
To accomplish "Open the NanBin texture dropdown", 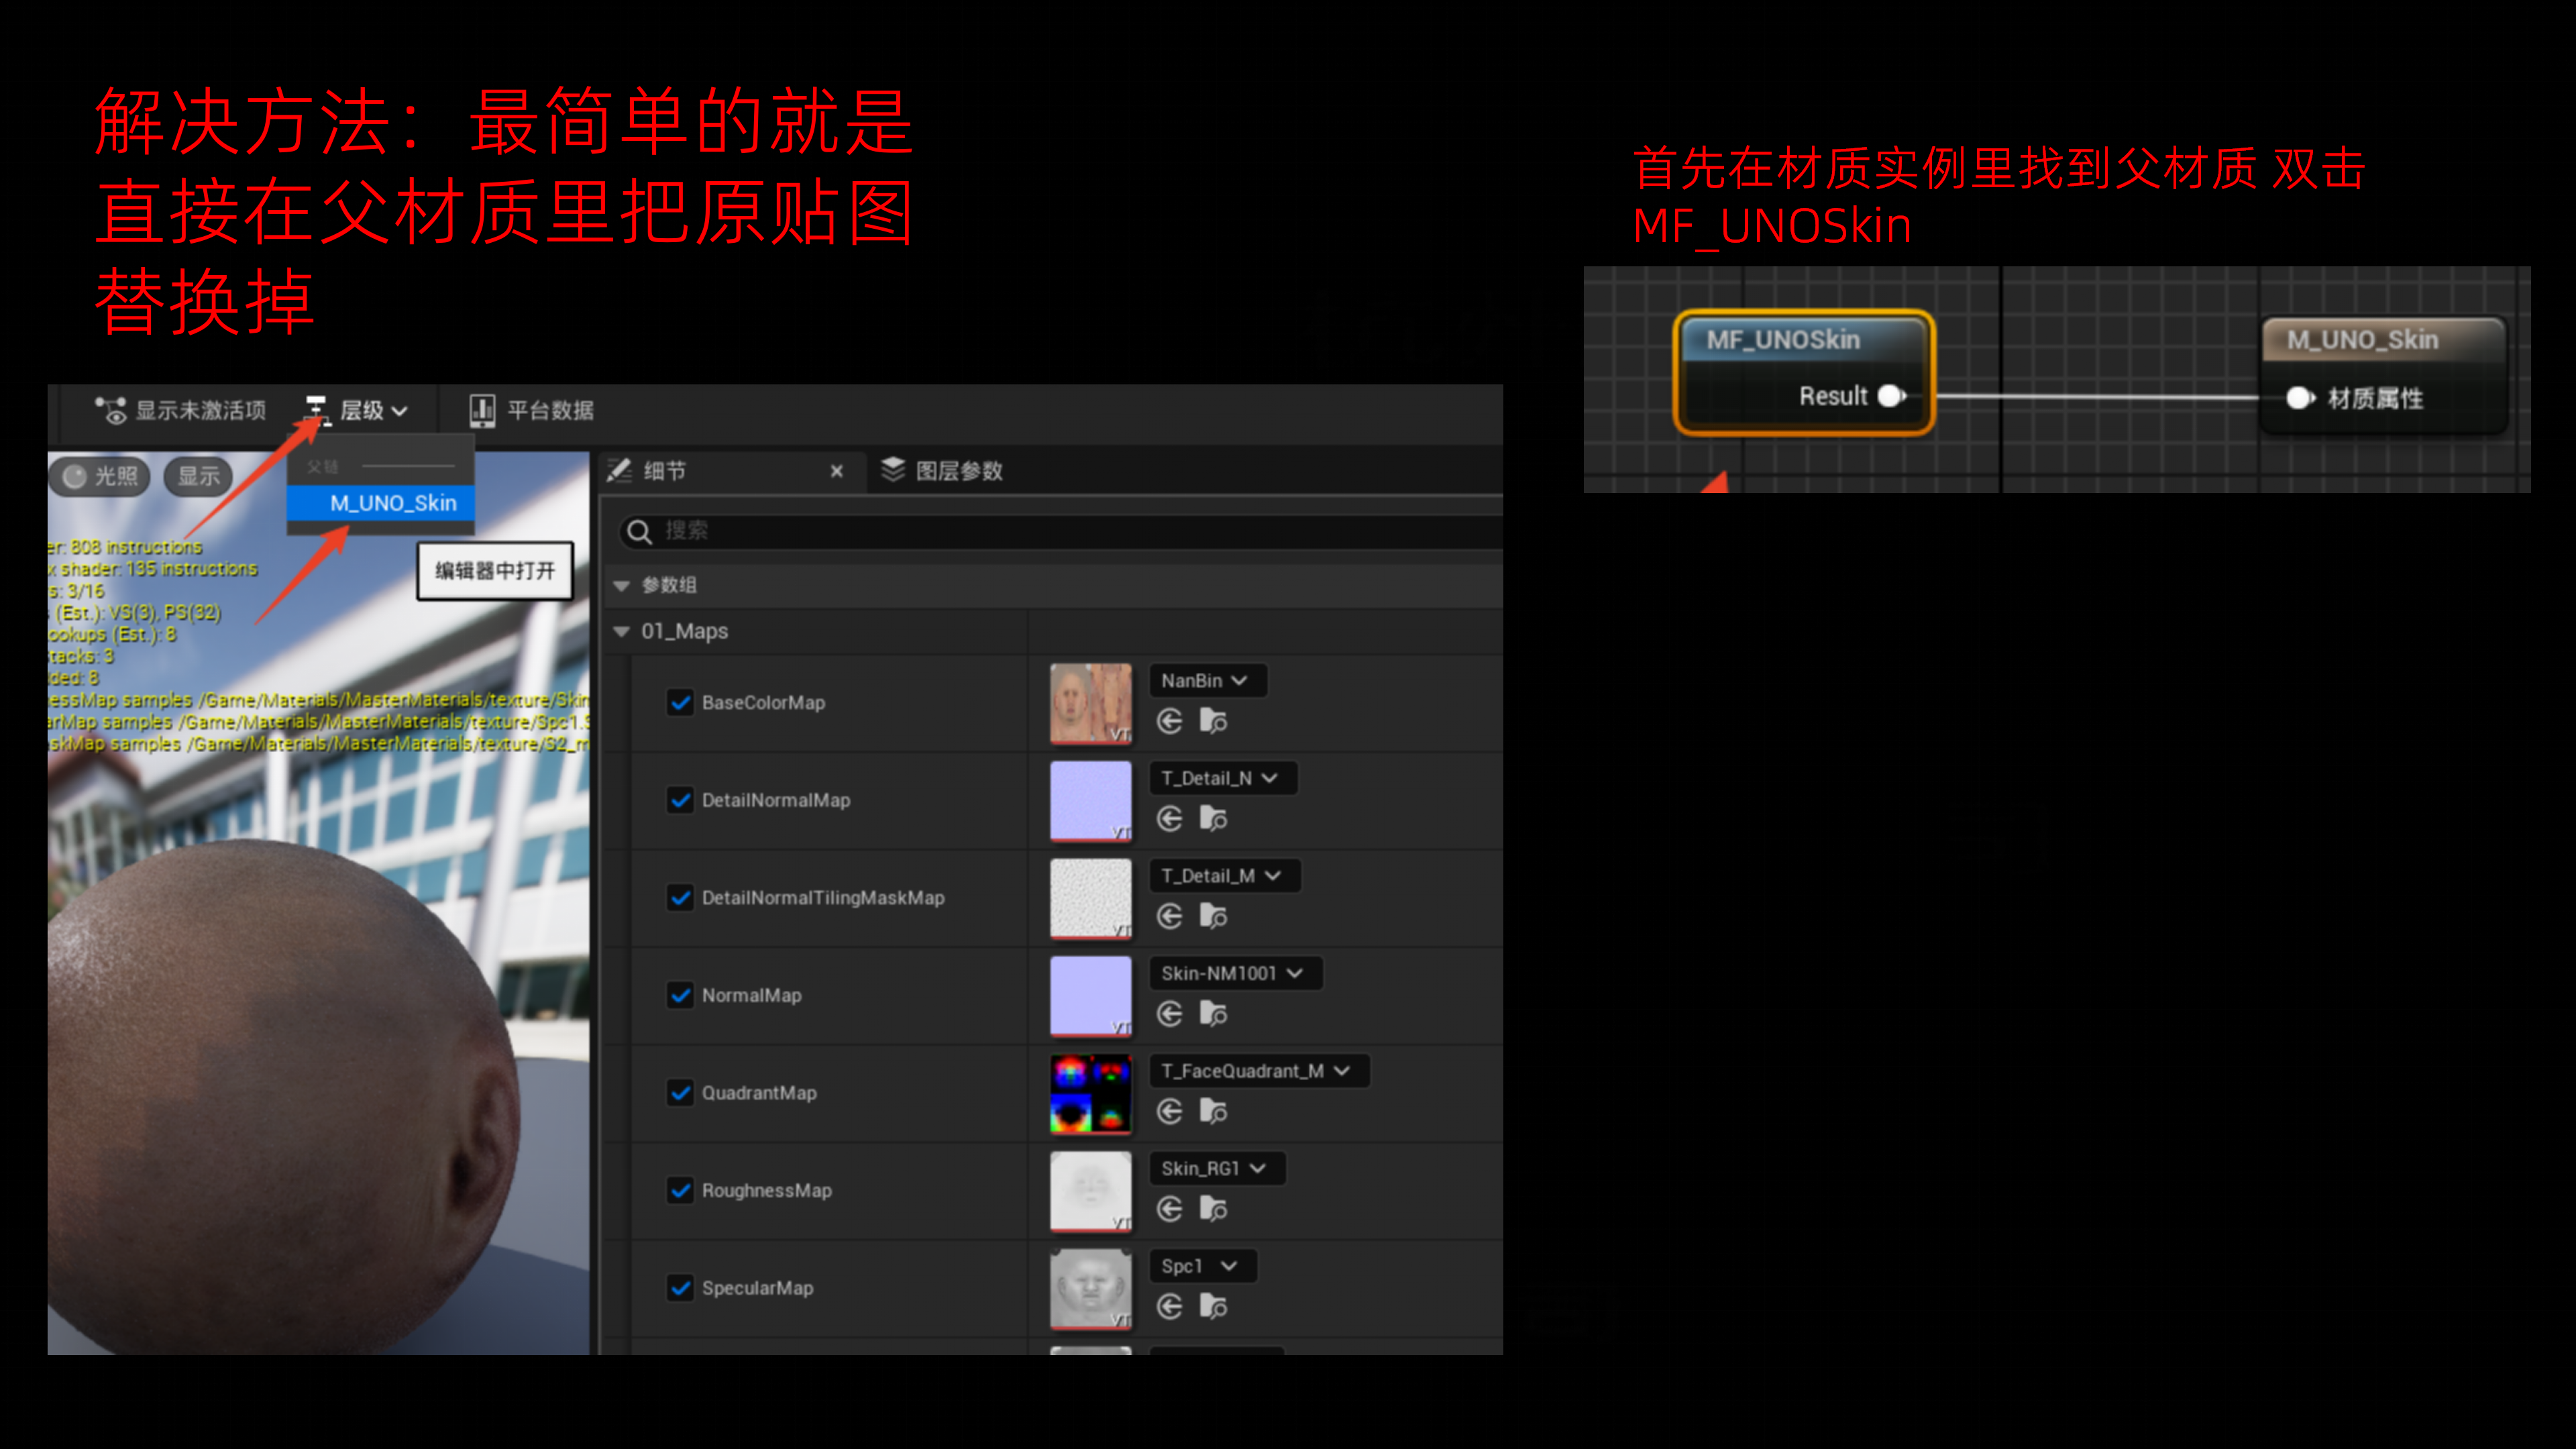I will click(1207, 680).
